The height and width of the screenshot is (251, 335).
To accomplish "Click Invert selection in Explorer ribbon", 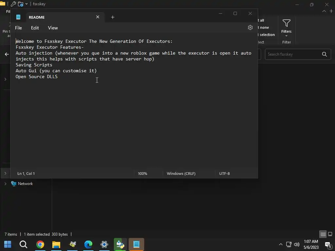I will pyautogui.click(x=266, y=35).
